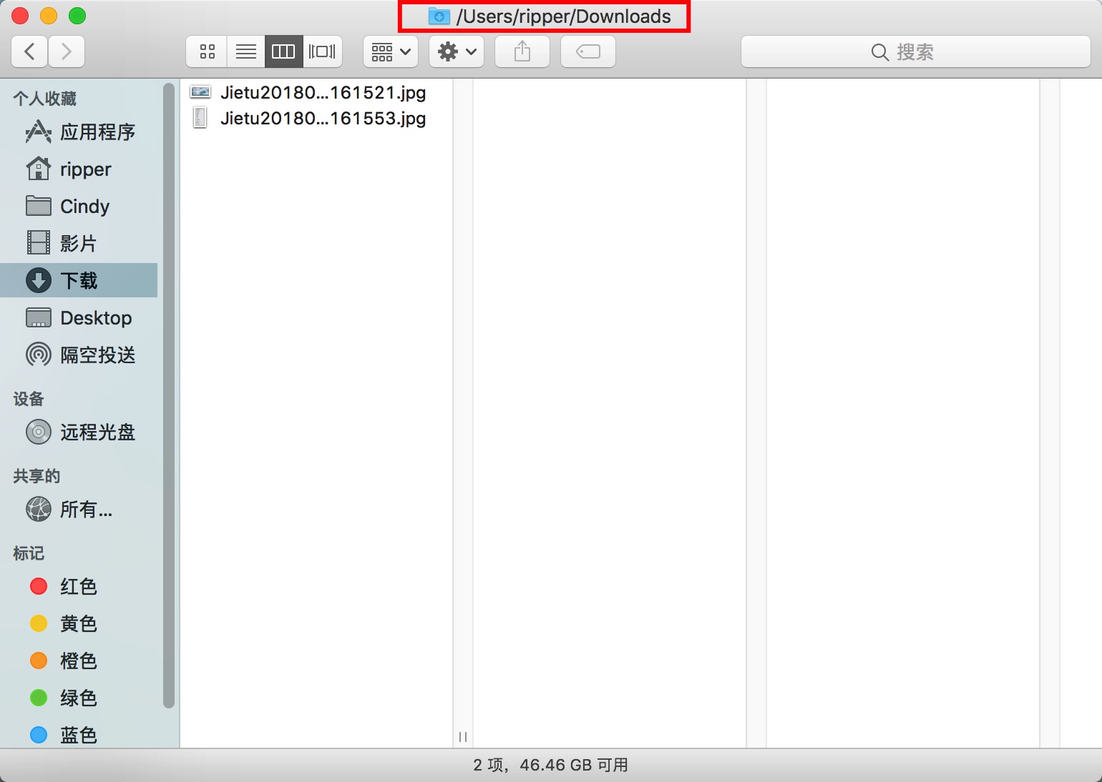Click the search (搜索) field

915,51
